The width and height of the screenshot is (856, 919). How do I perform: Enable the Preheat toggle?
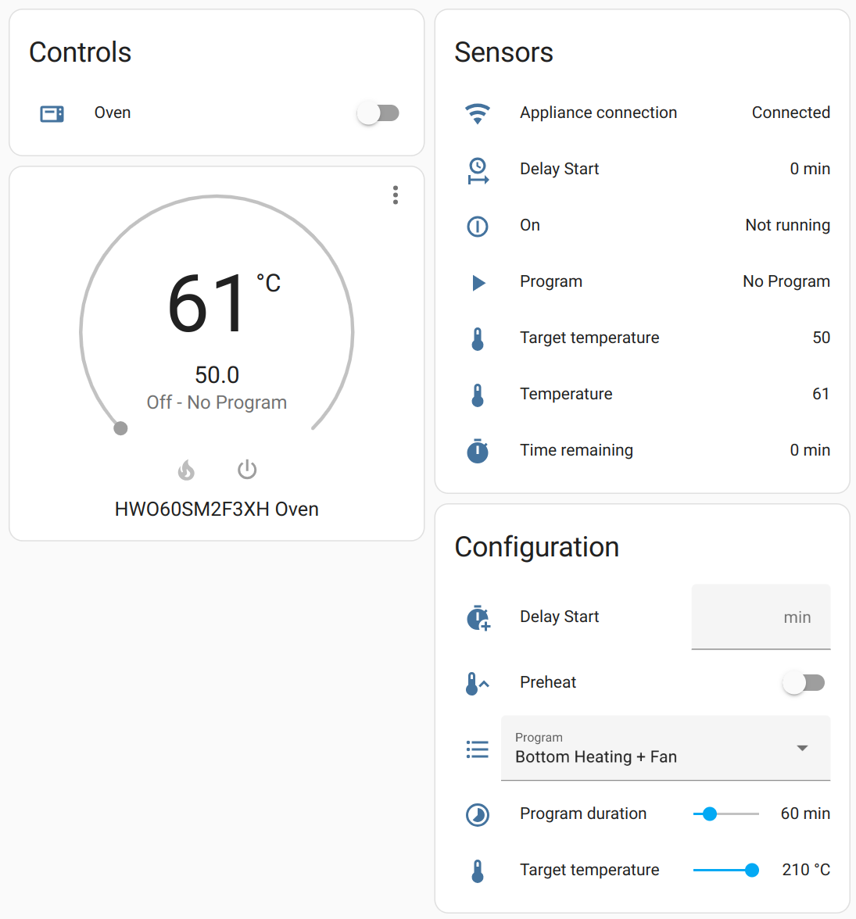click(804, 683)
